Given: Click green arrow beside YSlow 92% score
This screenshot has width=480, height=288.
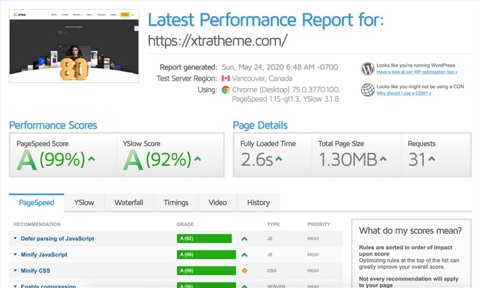Looking at the screenshot, I should pyautogui.click(x=198, y=159).
